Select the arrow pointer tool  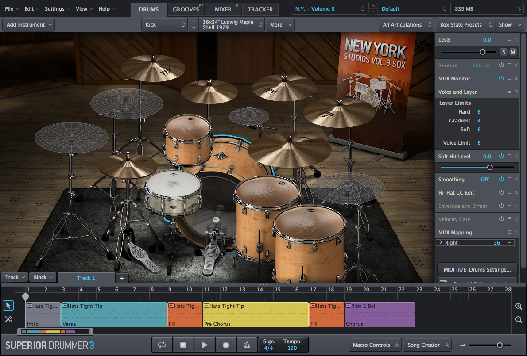pyautogui.click(x=8, y=306)
